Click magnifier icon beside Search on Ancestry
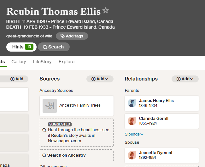 [44, 155]
